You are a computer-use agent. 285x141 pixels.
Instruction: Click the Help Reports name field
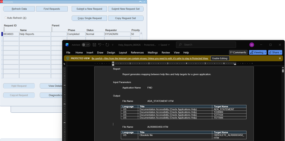tap(35, 34)
